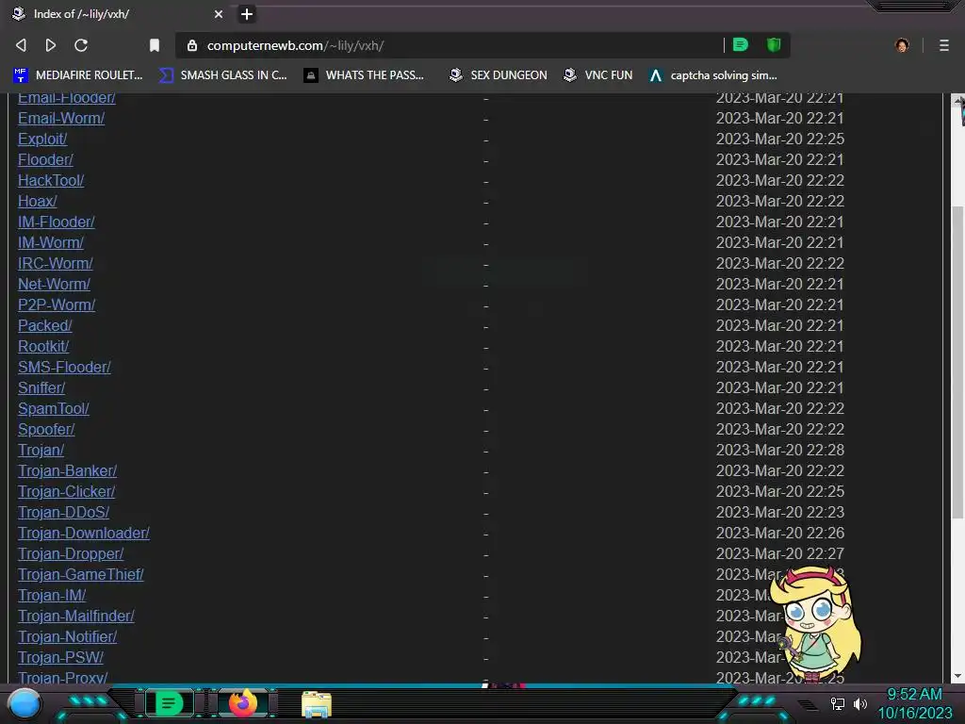This screenshot has width=965, height=724.
Task: Click the Star Butterfly desktop mascot
Action: click(x=815, y=623)
